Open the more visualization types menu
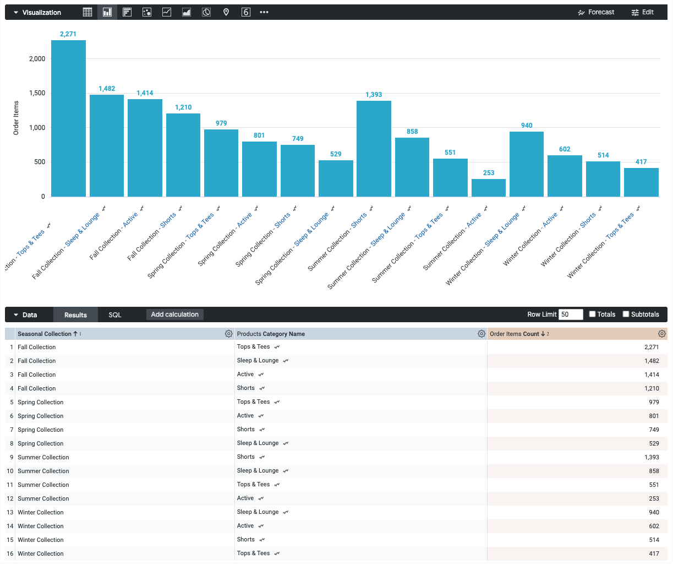Screen dimensions: 673x564 (x=264, y=12)
